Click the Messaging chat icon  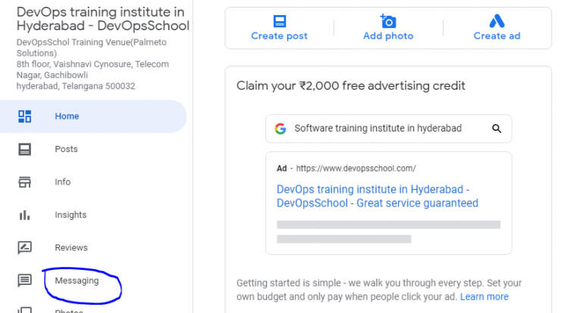(x=25, y=280)
